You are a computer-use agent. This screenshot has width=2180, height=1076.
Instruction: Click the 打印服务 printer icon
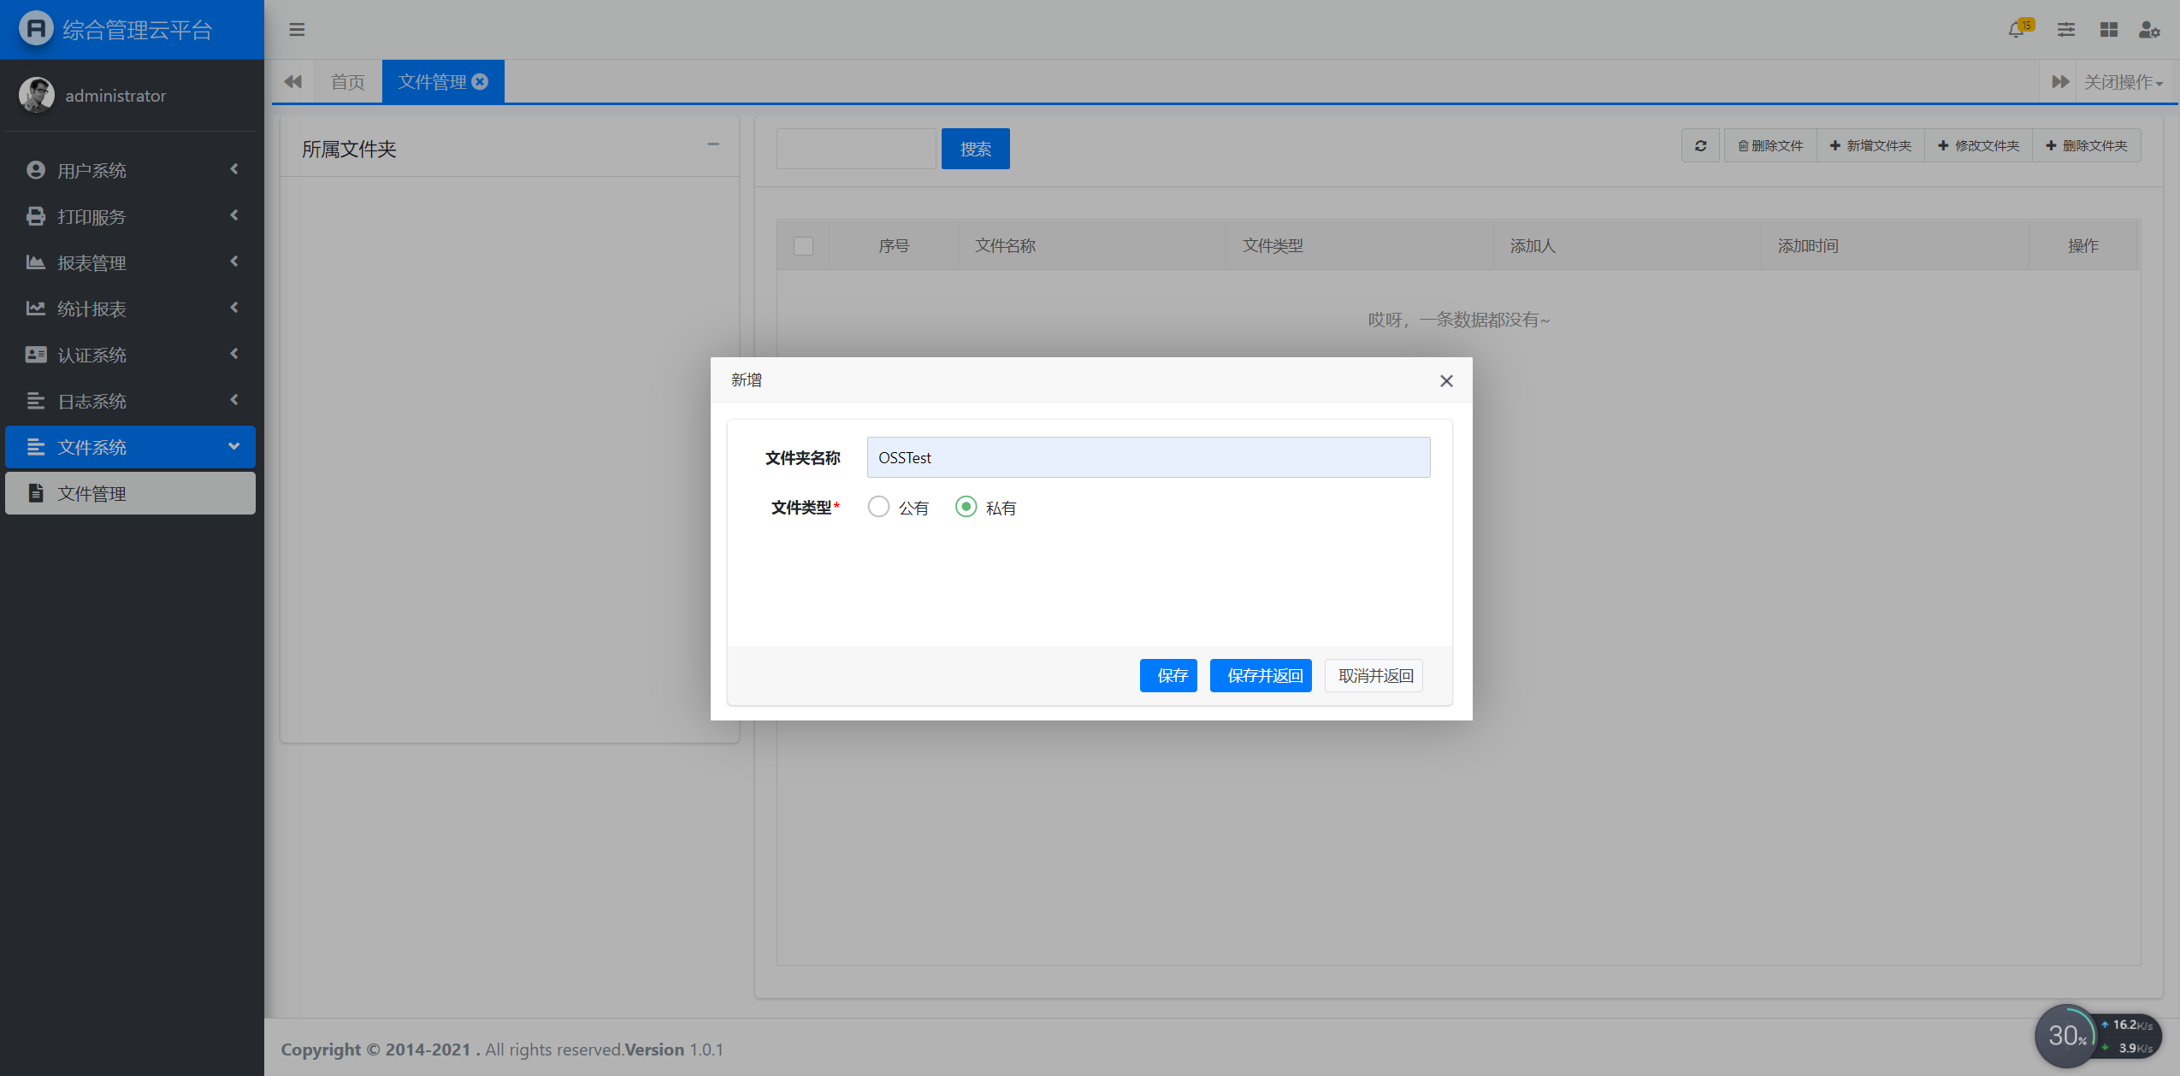pyautogui.click(x=36, y=216)
